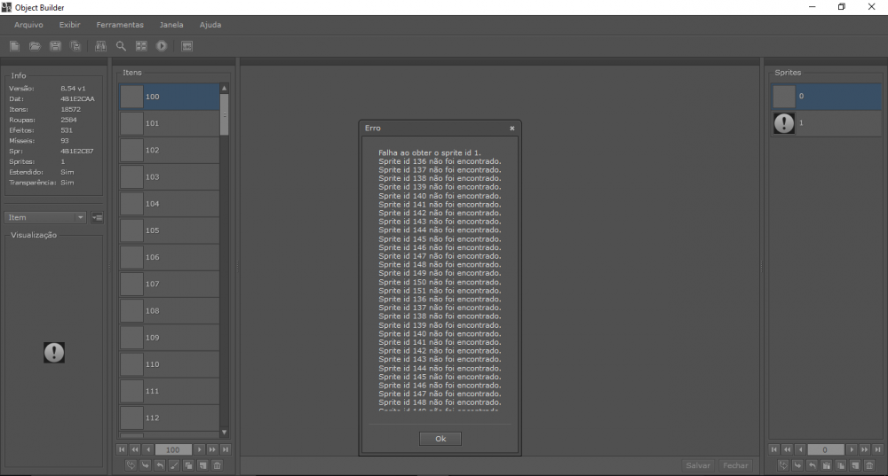
Task: Click the replace icon under Sprites list
Action: pyautogui.click(x=783, y=465)
